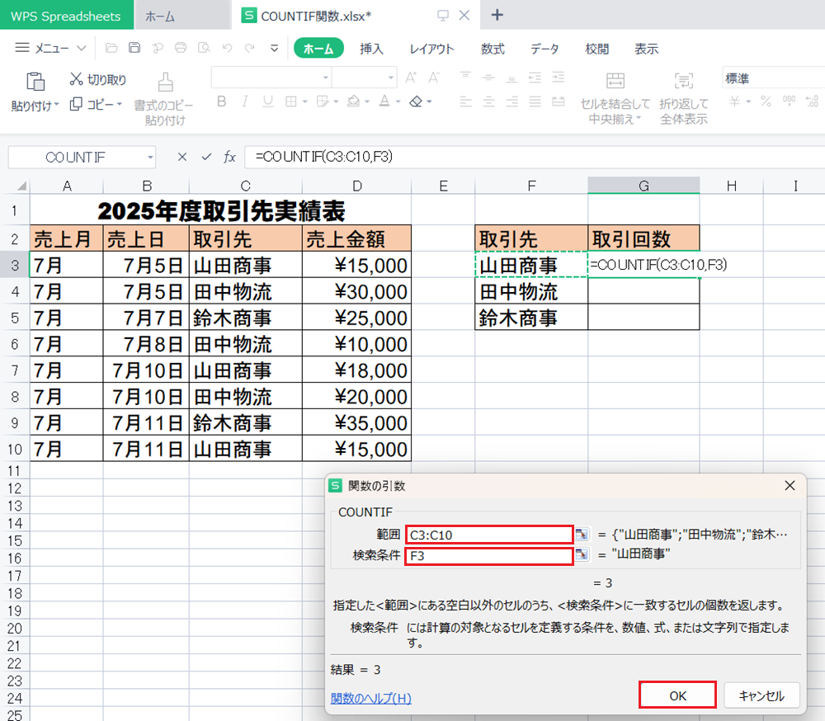Click the confirm checkmark in formula bar
This screenshot has height=721, width=825.
pyautogui.click(x=206, y=157)
